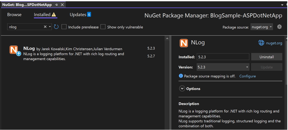Close the NuGet BlogSample tab
The height and width of the screenshot is (130, 288).
coord(62,5)
